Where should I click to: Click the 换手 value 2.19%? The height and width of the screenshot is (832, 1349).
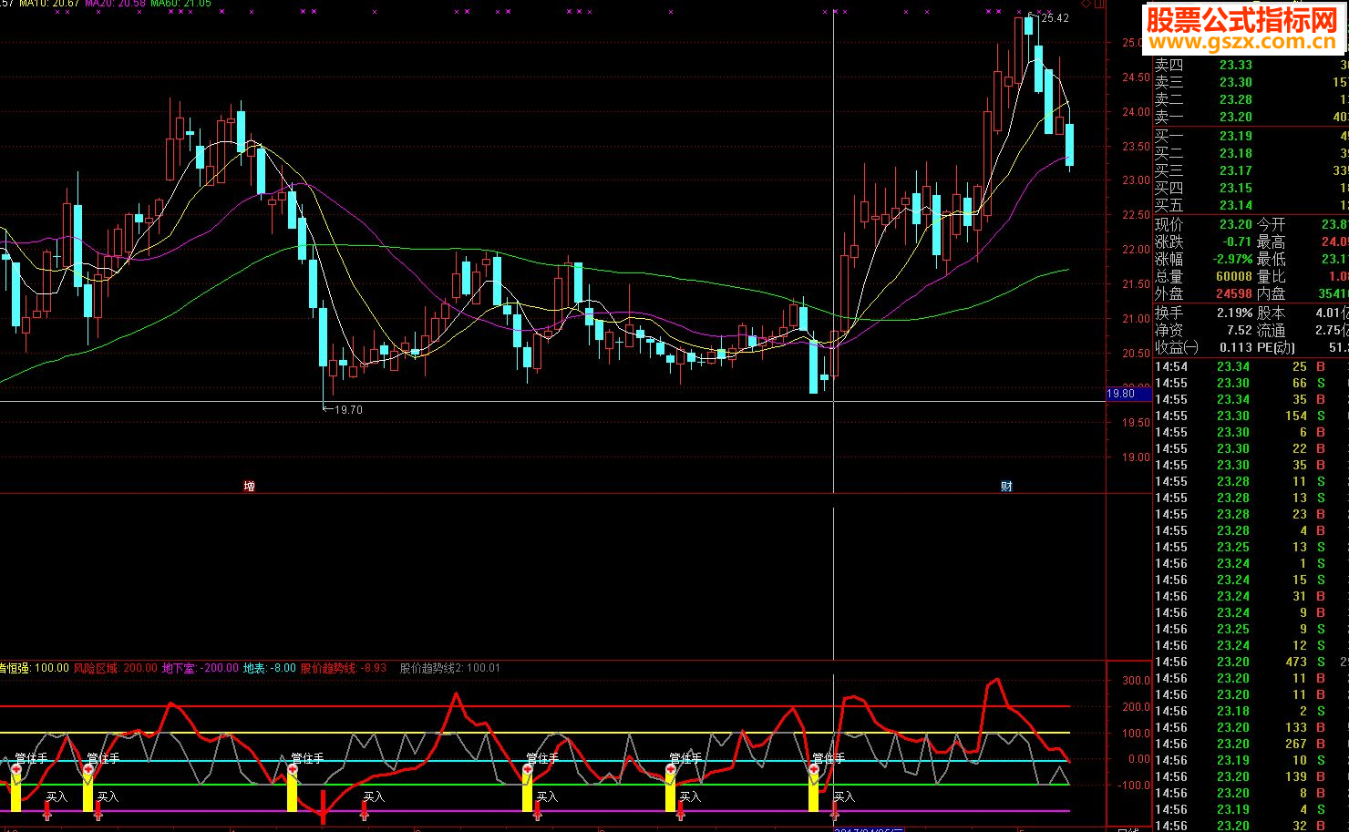1234,313
